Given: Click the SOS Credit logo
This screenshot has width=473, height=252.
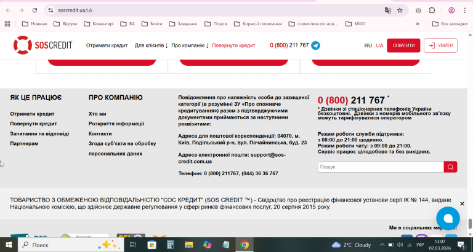Looking at the screenshot, I should click(x=43, y=45).
